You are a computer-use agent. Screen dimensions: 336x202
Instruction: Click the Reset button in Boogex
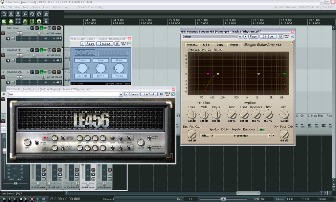coord(234,45)
